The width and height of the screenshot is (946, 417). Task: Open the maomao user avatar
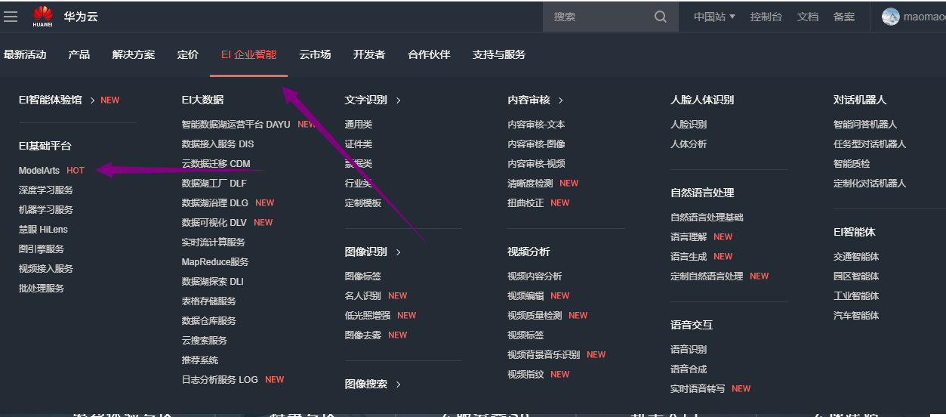click(x=891, y=17)
